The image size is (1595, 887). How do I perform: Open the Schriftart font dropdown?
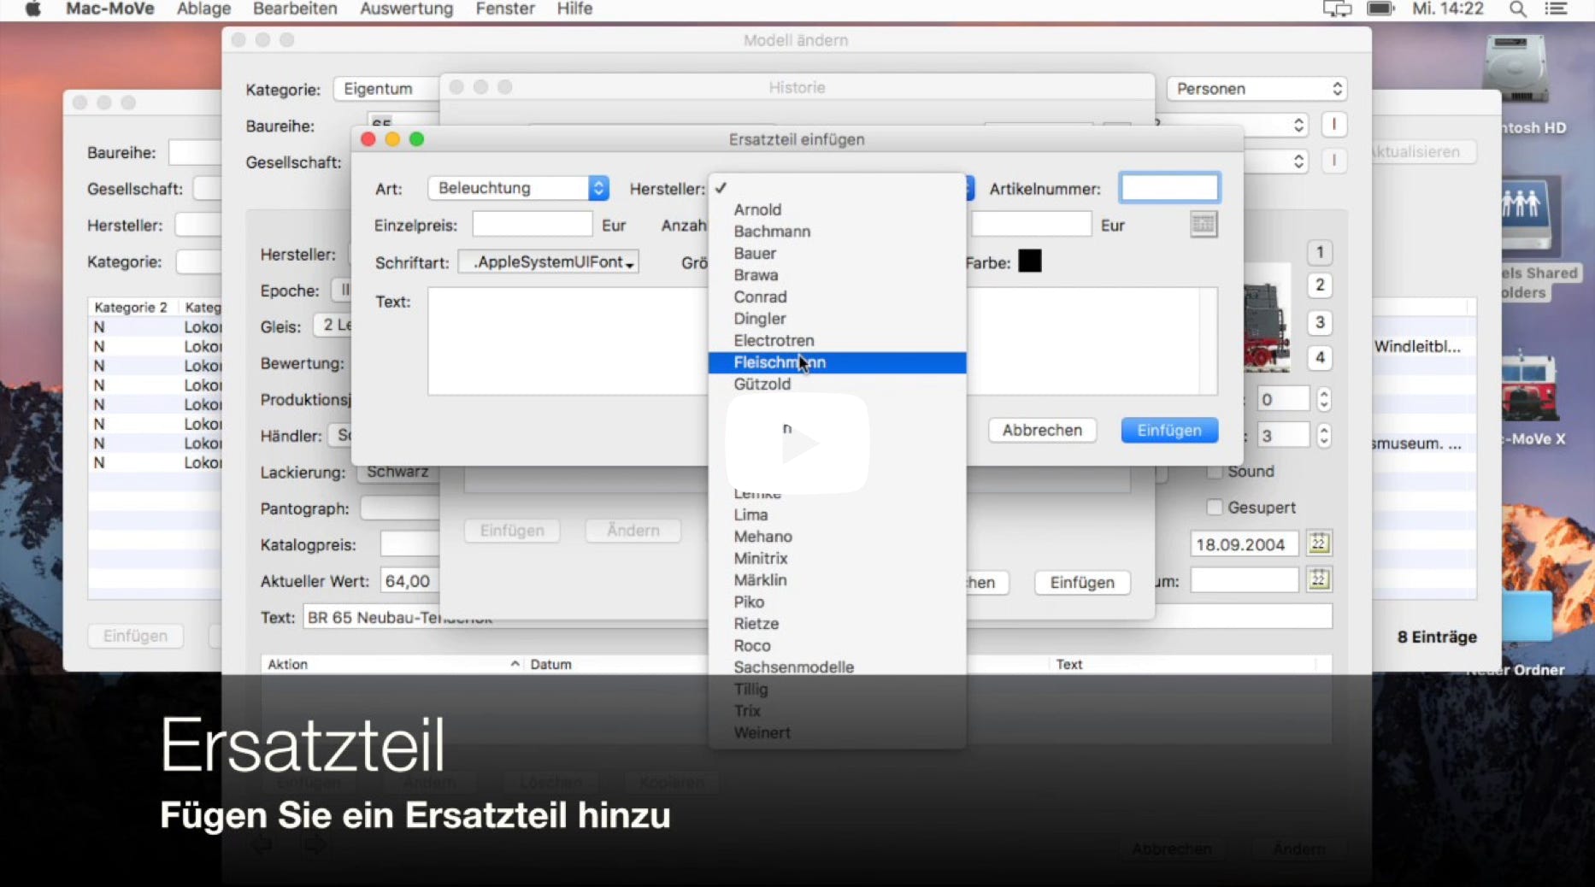pyautogui.click(x=549, y=261)
